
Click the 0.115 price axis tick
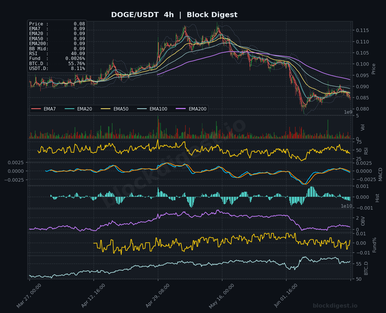tap(362, 30)
